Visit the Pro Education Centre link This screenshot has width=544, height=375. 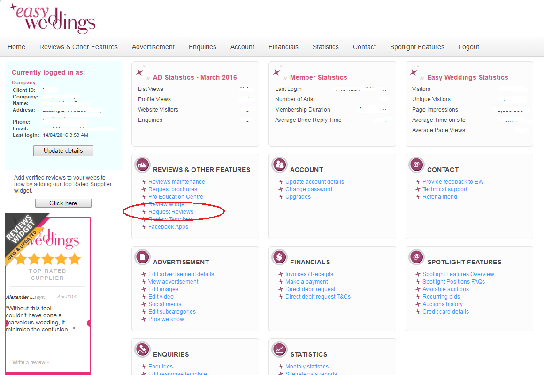(x=176, y=197)
